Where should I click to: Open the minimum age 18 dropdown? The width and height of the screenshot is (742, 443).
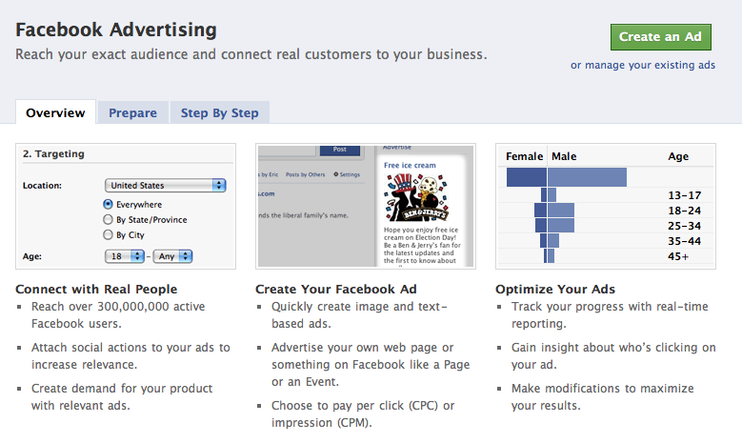[125, 256]
